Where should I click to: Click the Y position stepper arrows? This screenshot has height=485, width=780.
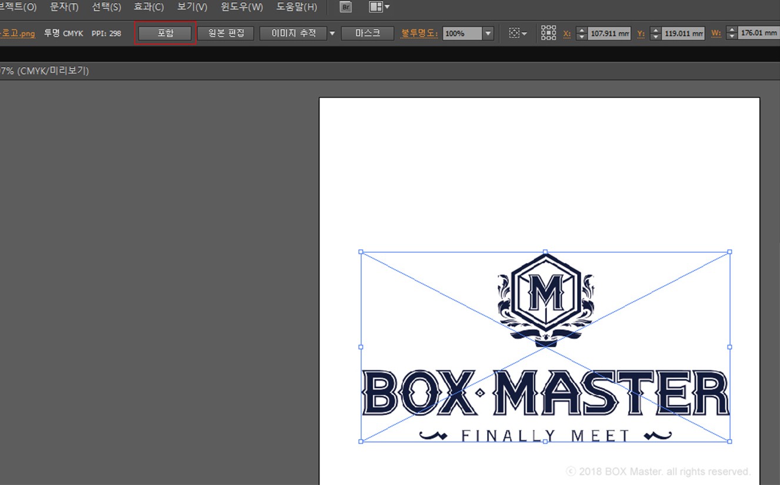click(655, 34)
